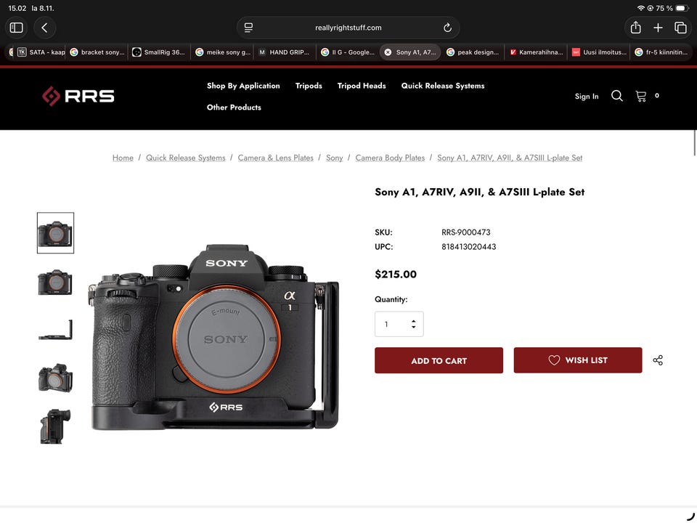Viewport: 697px width, 523px height.
Task: Open the shopping cart icon
Action: pyautogui.click(x=640, y=96)
